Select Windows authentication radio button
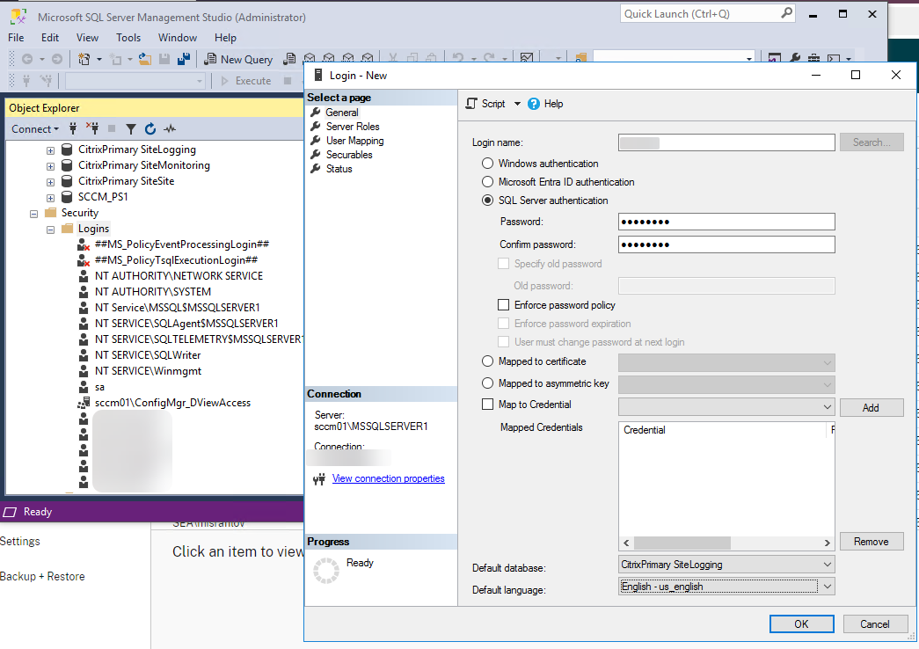Screen dimensions: 919x649 487,164
